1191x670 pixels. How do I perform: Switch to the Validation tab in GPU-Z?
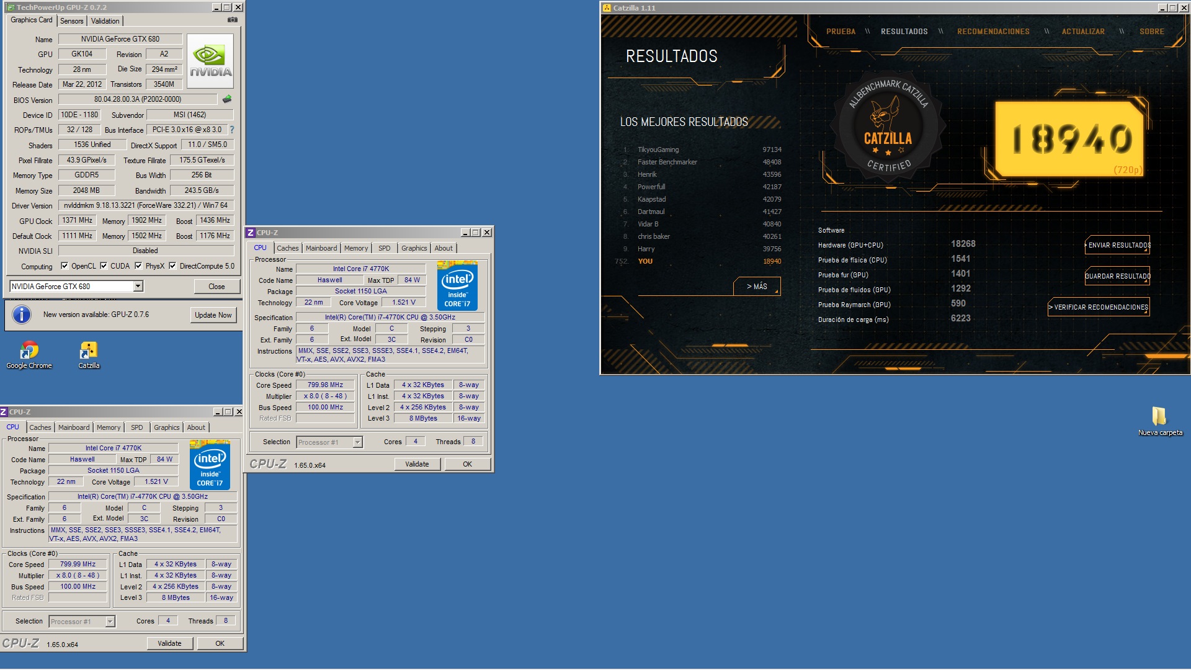tap(105, 21)
